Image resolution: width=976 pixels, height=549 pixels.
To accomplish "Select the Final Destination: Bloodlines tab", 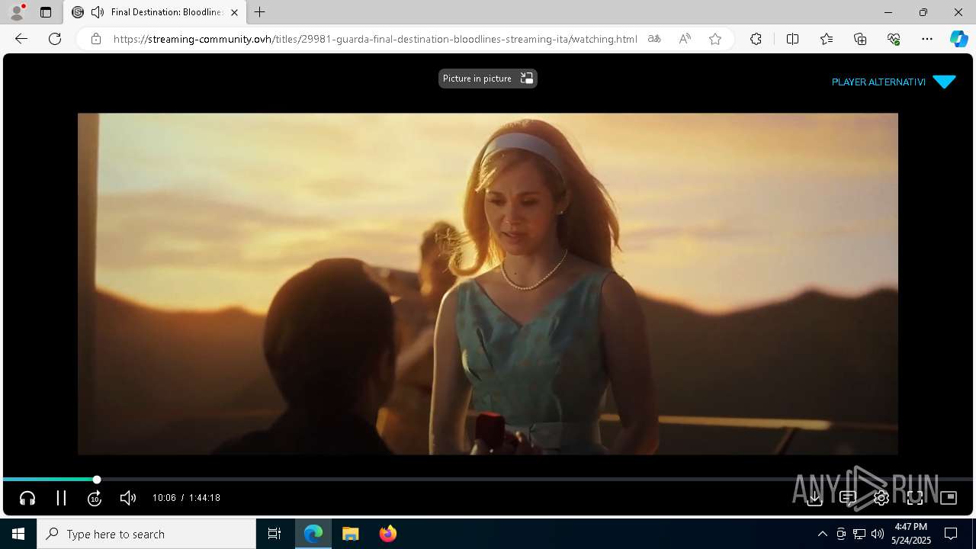I will pyautogui.click(x=155, y=12).
